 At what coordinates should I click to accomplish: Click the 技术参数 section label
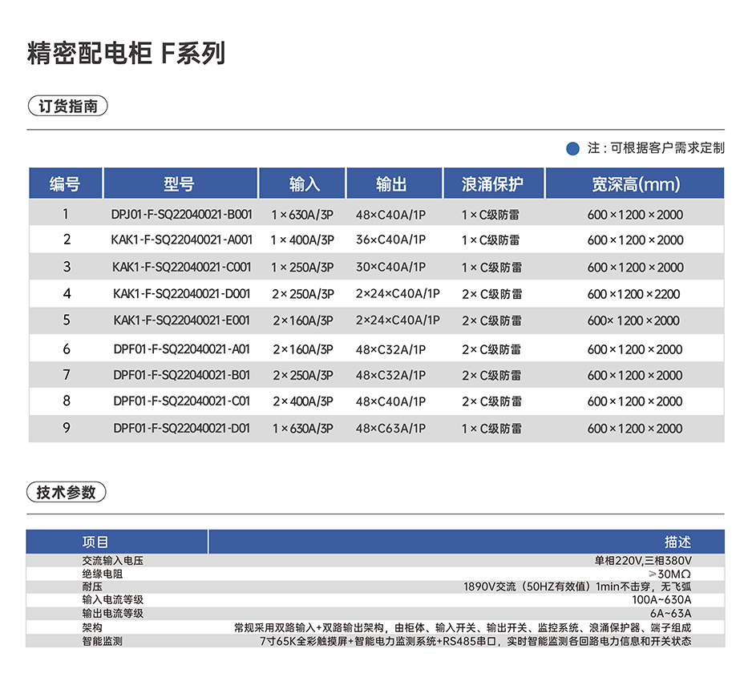(67, 492)
